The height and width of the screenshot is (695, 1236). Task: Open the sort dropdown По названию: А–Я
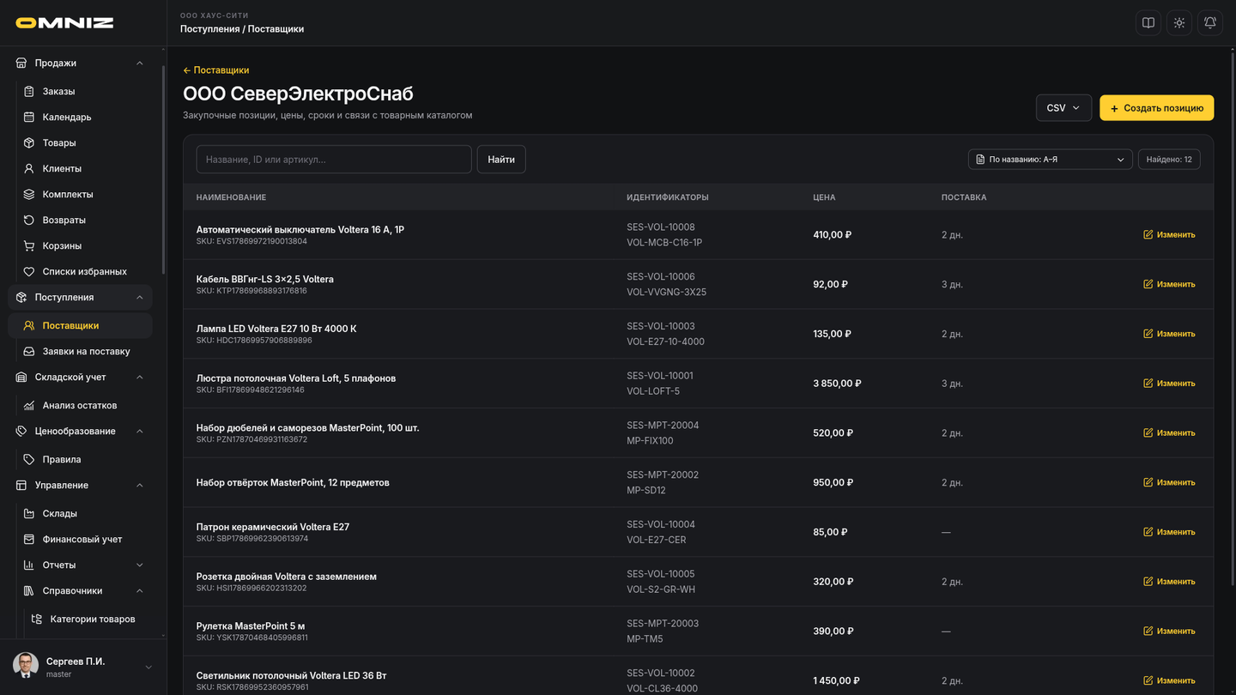(x=1050, y=160)
